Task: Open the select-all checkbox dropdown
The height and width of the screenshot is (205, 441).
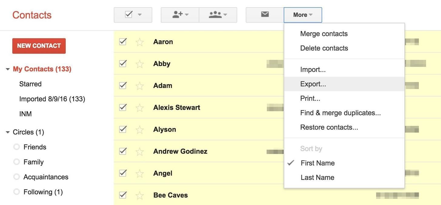Action: 139,15
